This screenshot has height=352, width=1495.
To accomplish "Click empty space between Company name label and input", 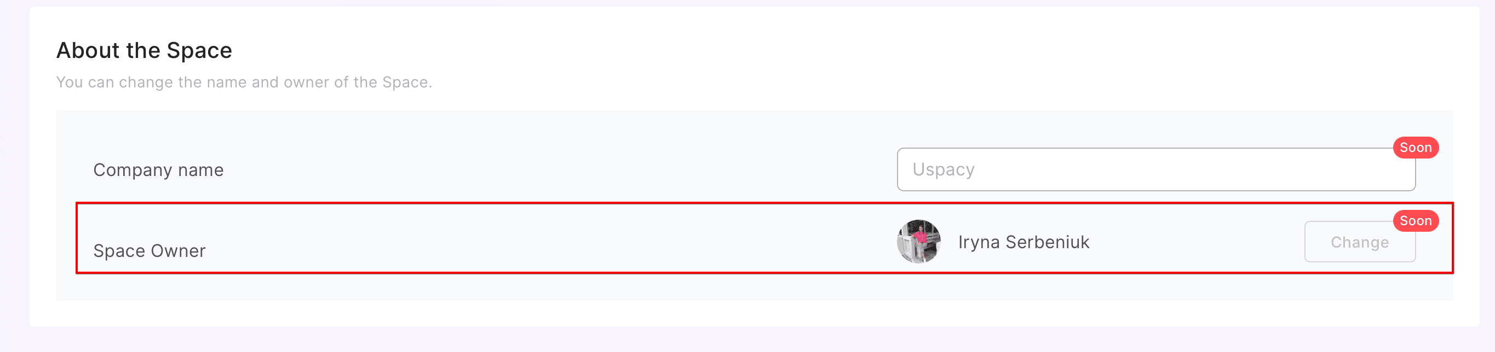I will point(557,170).
